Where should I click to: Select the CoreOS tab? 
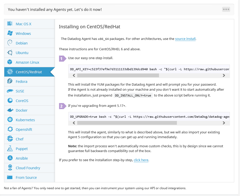coord(30,101)
